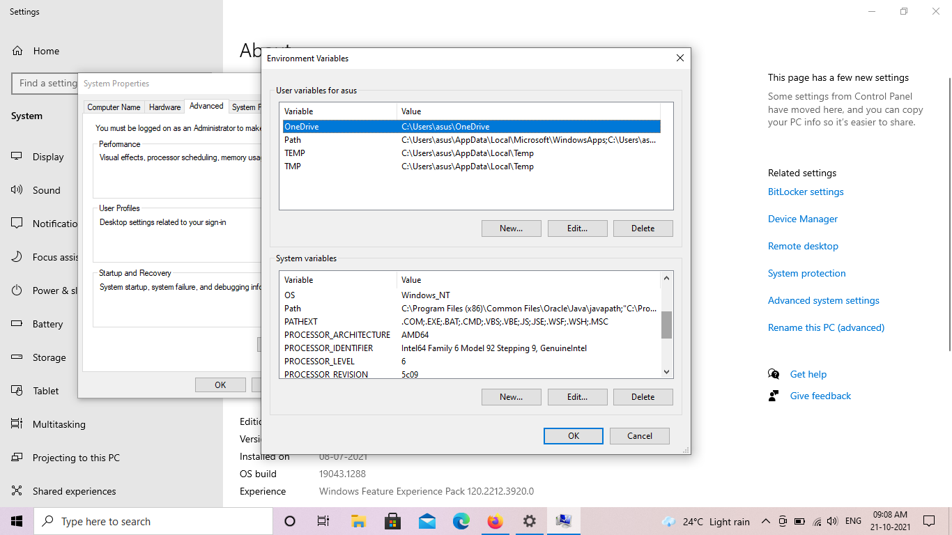Open Battery settings icon in sidebar
This screenshot has height=535, width=952.
(x=17, y=324)
